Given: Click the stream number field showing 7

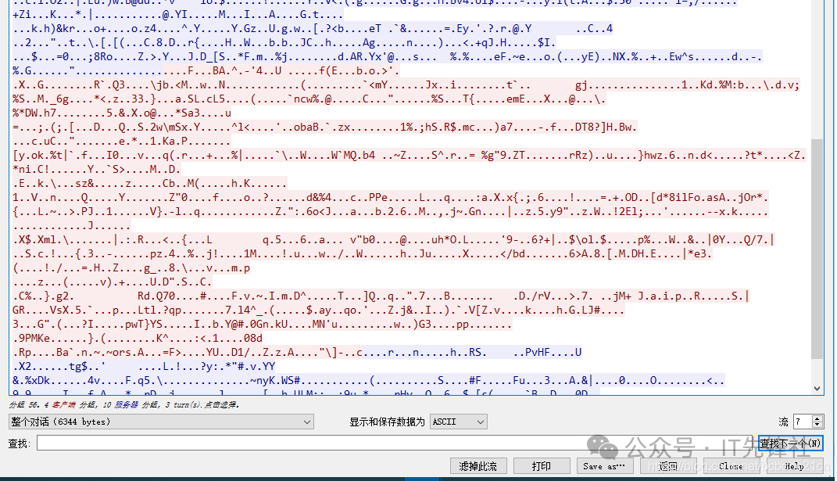Looking at the screenshot, I should tap(802, 422).
